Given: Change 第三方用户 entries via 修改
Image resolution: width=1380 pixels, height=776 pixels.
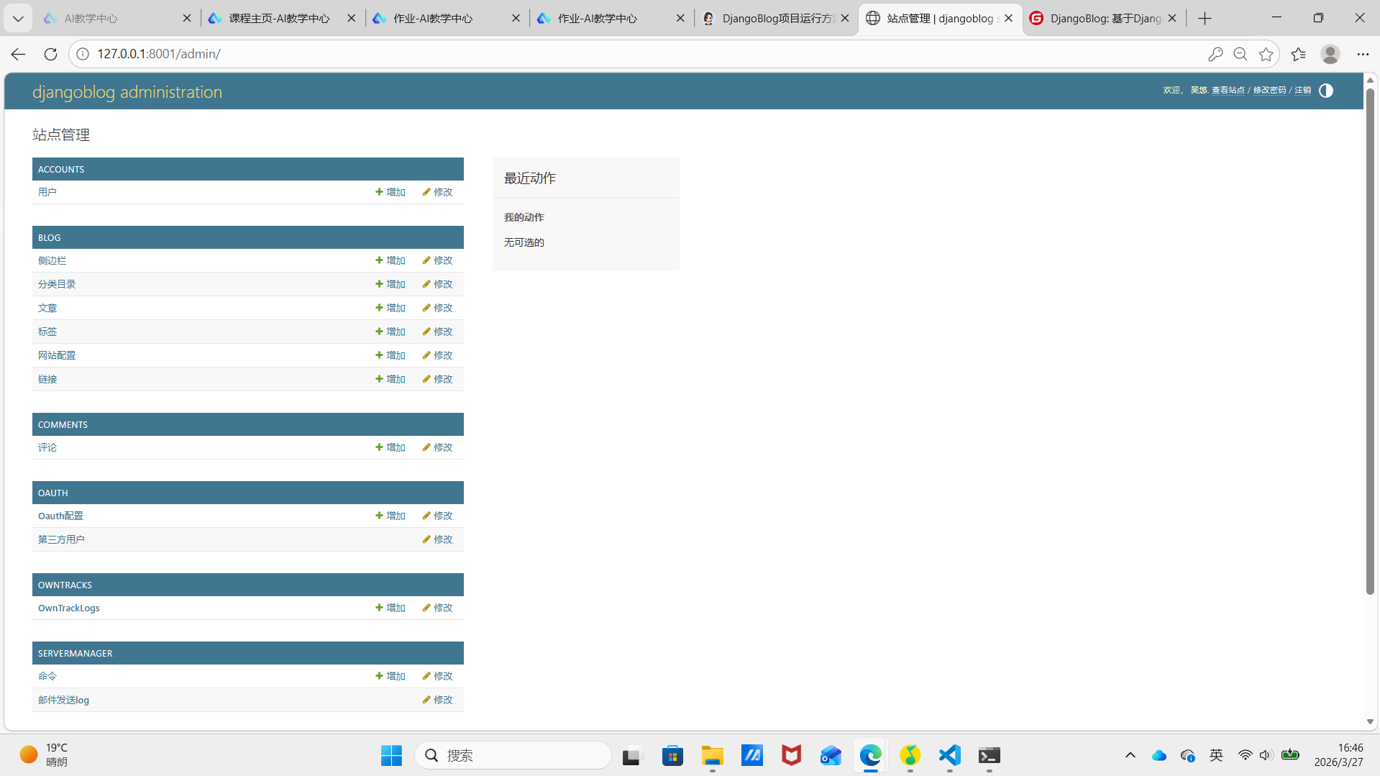Looking at the screenshot, I should point(438,539).
